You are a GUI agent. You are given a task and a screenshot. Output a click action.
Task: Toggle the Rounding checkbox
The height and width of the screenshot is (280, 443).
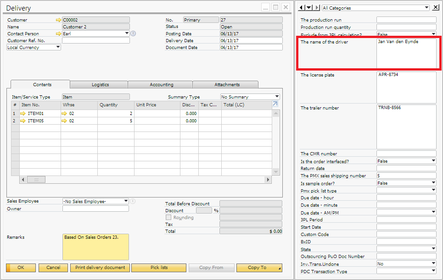[168, 218]
